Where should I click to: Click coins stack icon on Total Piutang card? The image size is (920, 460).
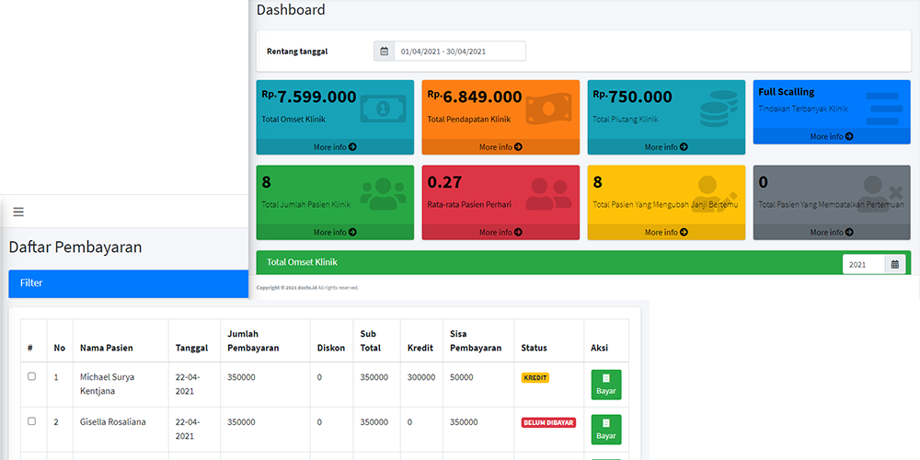tap(719, 109)
